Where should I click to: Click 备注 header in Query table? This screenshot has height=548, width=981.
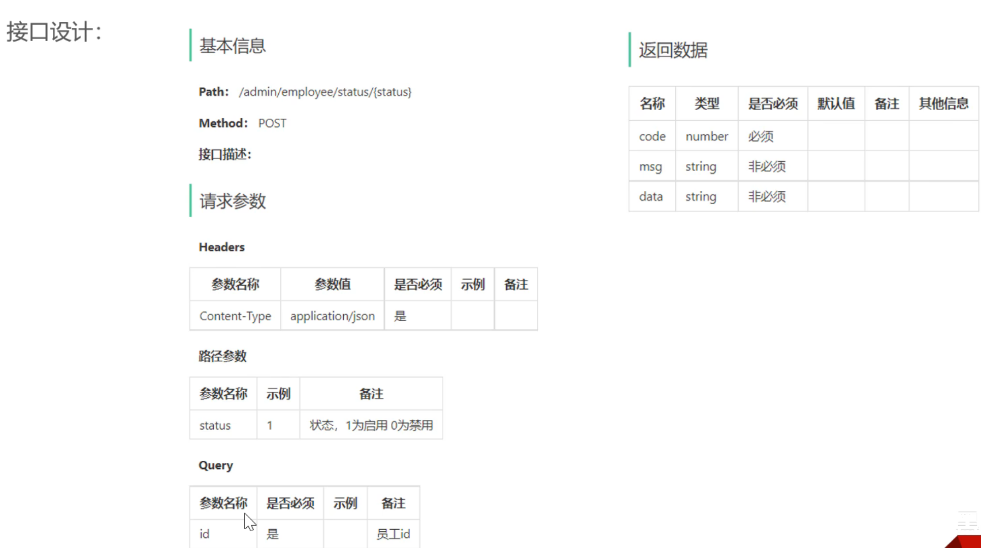click(394, 503)
